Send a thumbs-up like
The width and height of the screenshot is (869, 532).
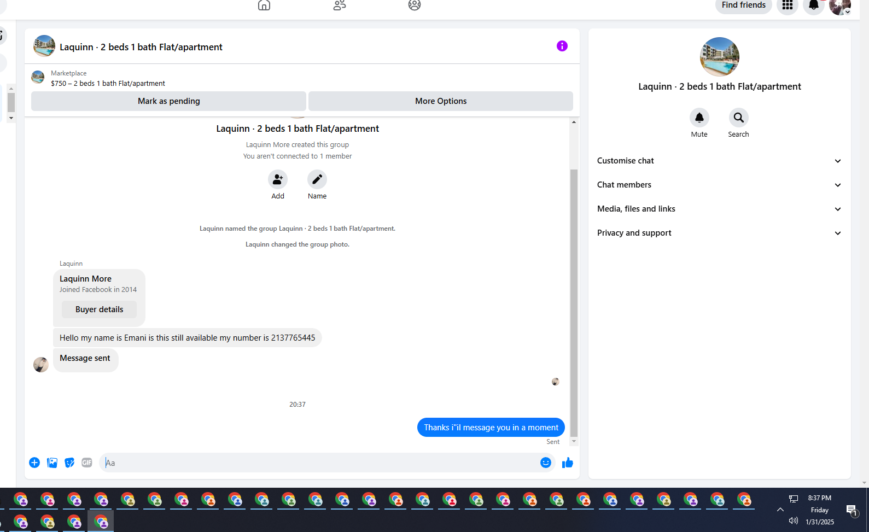(x=568, y=463)
